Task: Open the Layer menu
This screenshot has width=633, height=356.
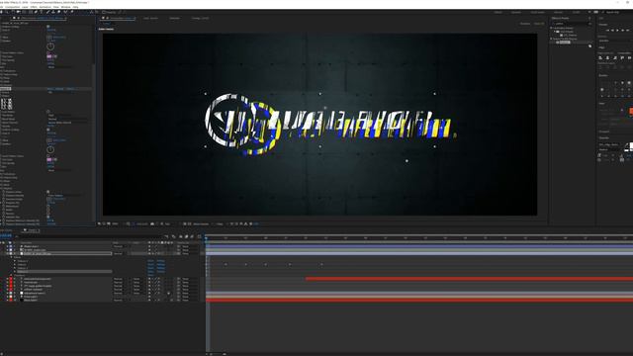Action: click(25, 7)
